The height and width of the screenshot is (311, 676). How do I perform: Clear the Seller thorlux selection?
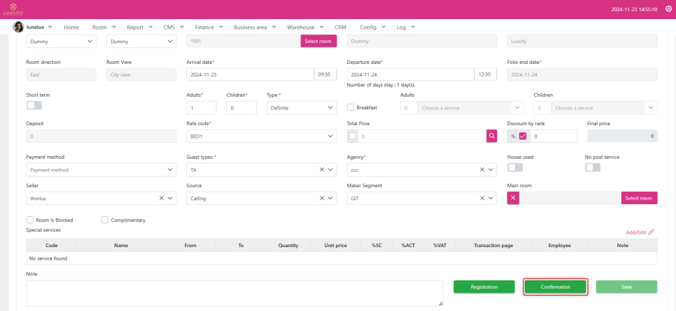point(162,198)
